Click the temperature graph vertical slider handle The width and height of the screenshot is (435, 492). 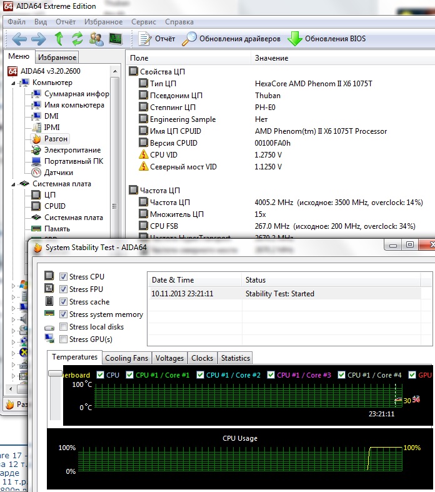click(x=55, y=373)
